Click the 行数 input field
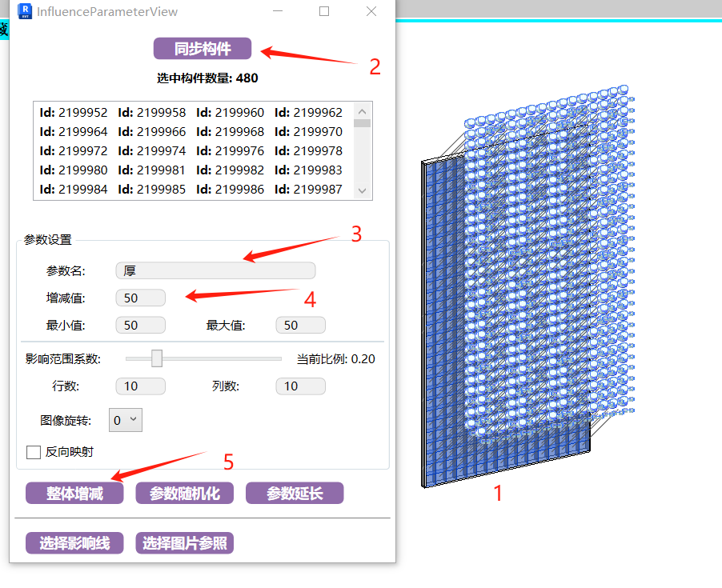 140,386
